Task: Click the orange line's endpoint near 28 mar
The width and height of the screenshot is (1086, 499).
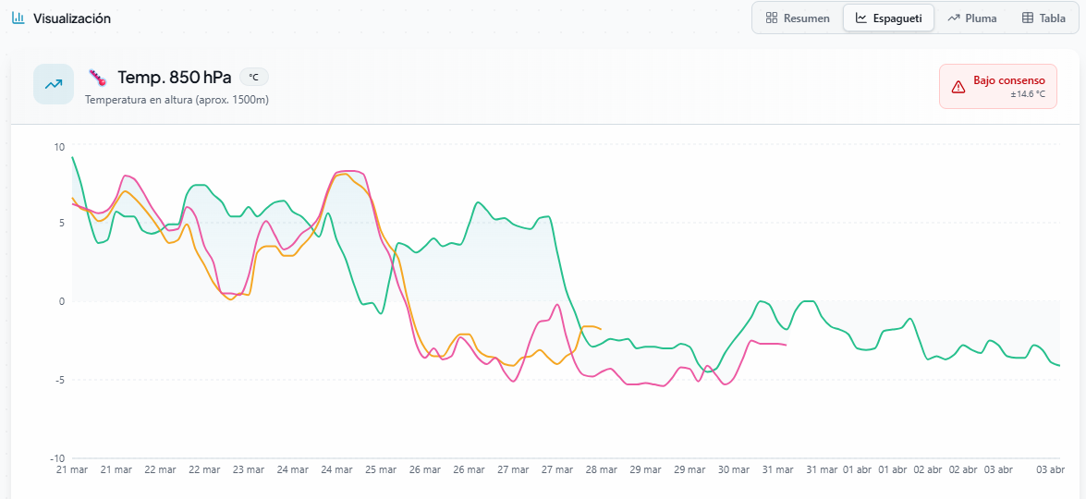Action: click(x=601, y=329)
